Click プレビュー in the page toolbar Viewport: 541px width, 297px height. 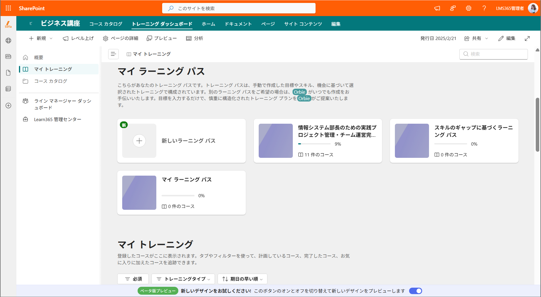coord(162,39)
